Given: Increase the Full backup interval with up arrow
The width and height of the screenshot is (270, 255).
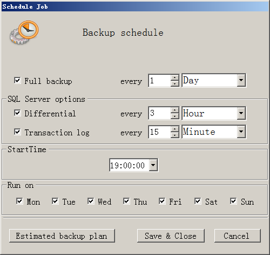Looking at the screenshot, I should click(x=174, y=77).
